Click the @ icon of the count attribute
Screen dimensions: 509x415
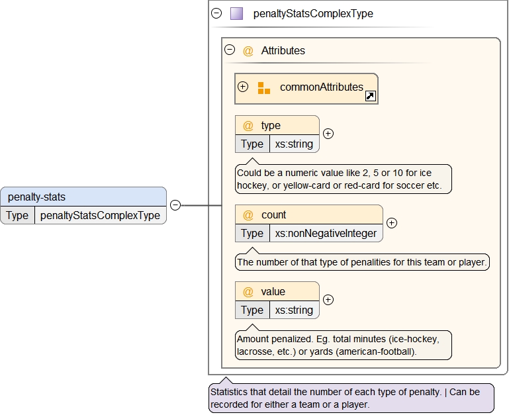point(248,215)
